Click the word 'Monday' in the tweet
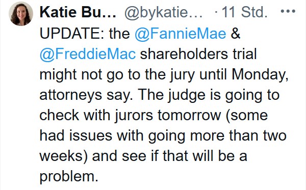 coord(259,74)
